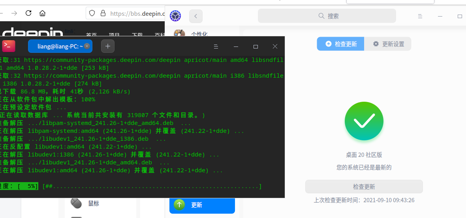Viewport: 466px width, 218px height.
Task: Click the terminal app icon
Action: [x=8, y=46]
